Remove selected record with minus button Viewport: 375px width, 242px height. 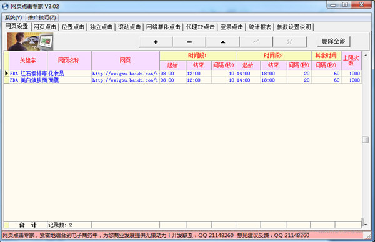(x=189, y=42)
